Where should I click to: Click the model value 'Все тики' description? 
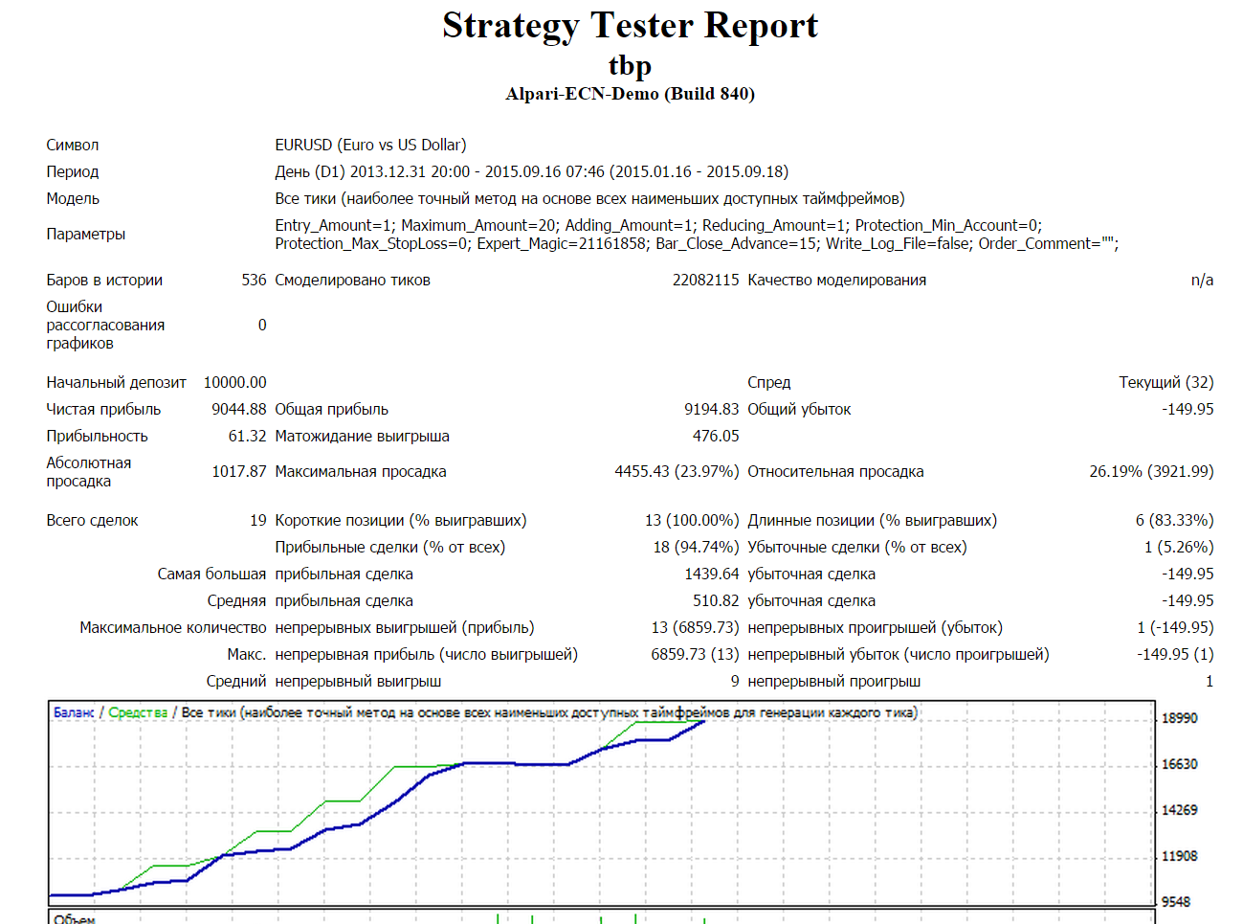(589, 198)
